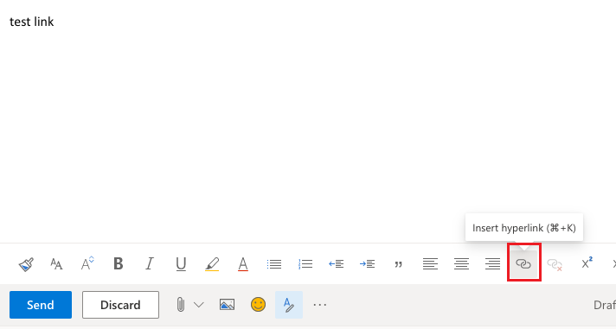The width and height of the screenshot is (616, 329).
Task: Apply yellow text highlight color
Action: (212, 264)
